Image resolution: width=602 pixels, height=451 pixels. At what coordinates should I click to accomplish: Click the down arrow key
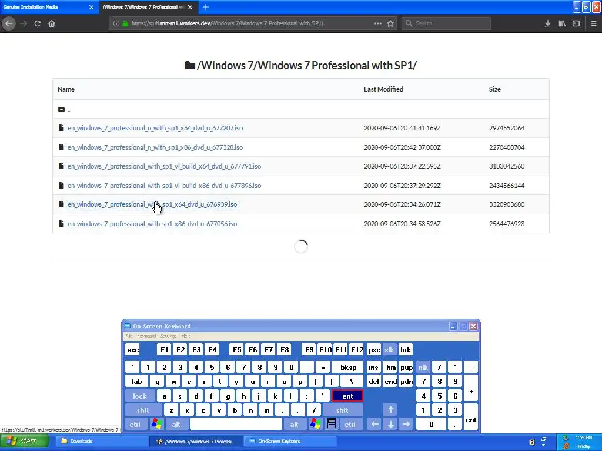(390, 425)
